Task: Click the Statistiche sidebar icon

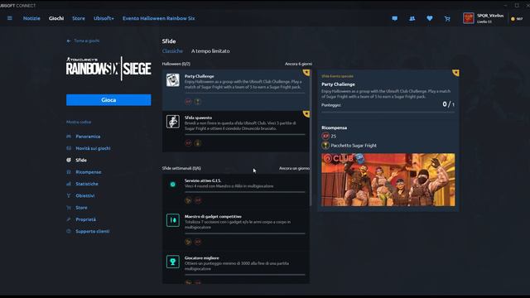Action: click(x=69, y=184)
